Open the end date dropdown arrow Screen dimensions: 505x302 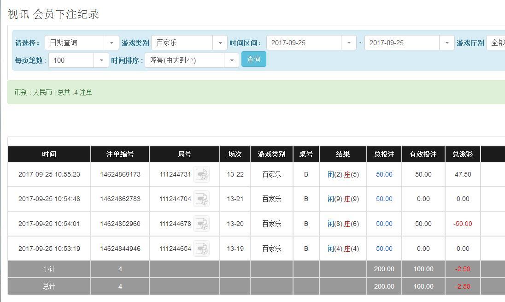[x=446, y=43]
